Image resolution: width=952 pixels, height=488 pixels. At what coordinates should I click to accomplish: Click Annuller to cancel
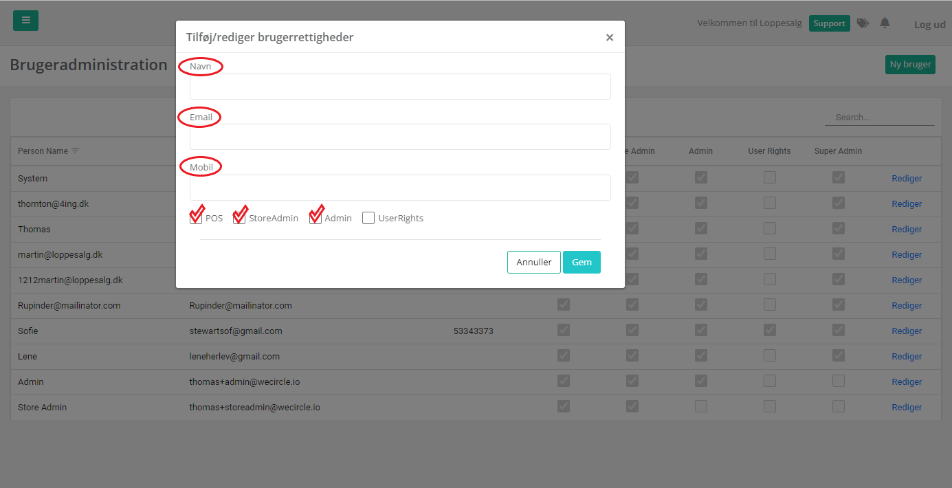534,262
